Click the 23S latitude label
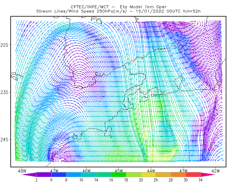This screenshot has height=183, width=237. click(x=4, y=92)
